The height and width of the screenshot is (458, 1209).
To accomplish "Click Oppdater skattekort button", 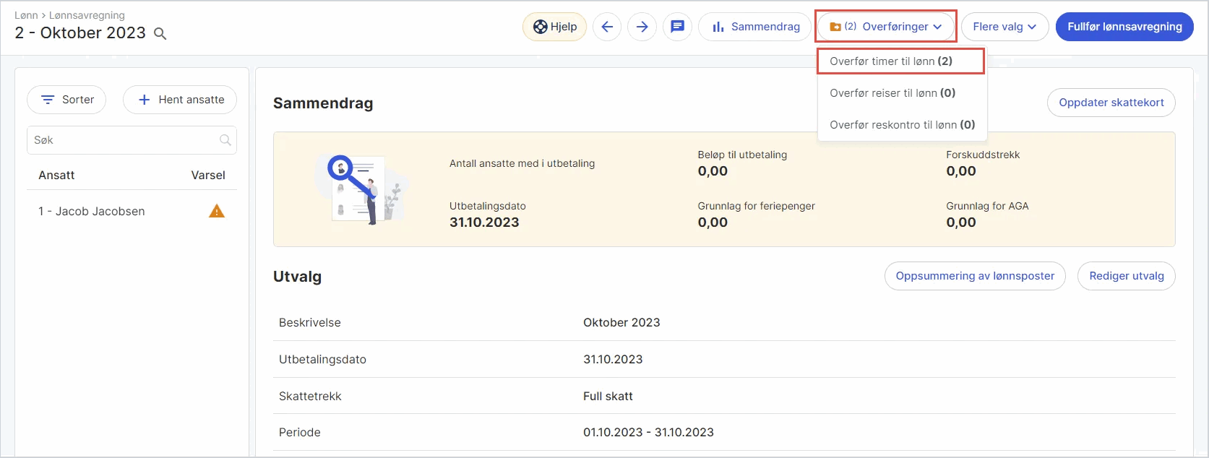I will [1111, 103].
